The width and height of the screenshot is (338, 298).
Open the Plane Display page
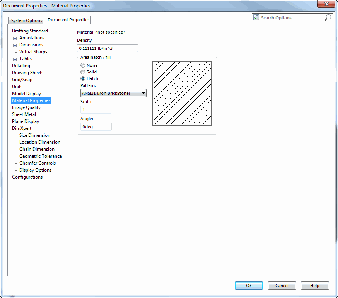[x=26, y=121]
